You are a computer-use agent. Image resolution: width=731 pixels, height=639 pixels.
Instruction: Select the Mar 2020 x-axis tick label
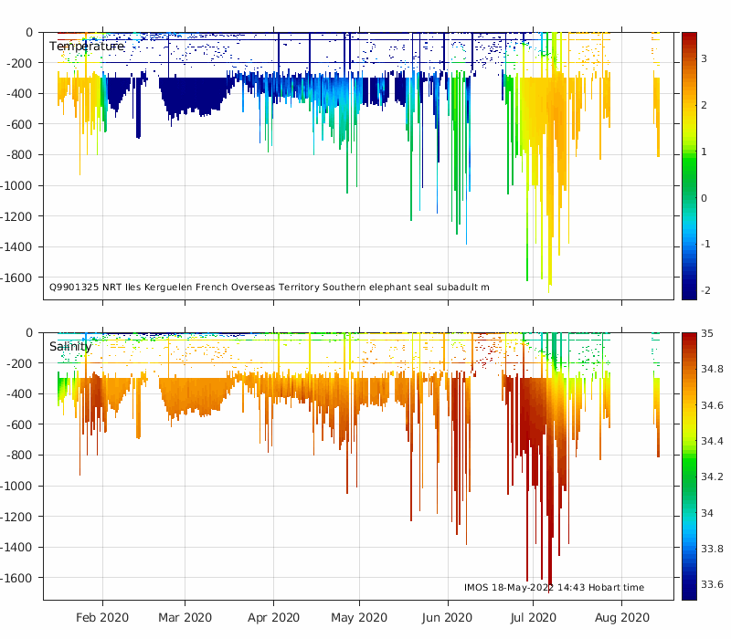coord(185,617)
